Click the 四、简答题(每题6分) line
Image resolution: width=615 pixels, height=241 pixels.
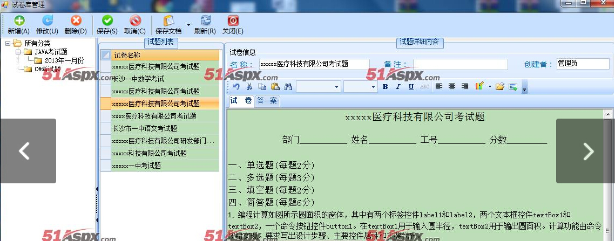click(x=272, y=202)
